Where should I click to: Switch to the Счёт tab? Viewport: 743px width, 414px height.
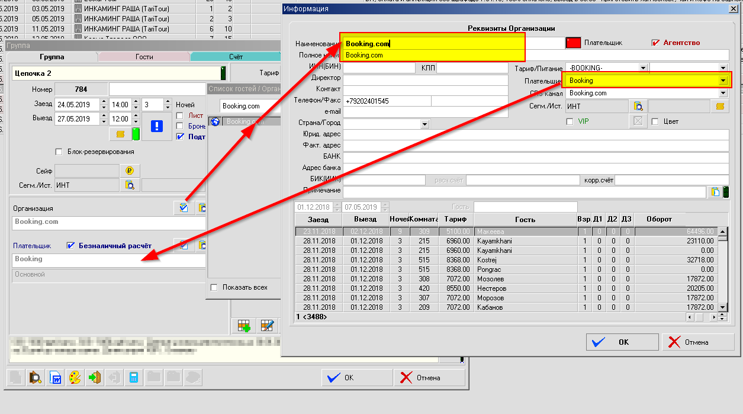pos(236,57)
